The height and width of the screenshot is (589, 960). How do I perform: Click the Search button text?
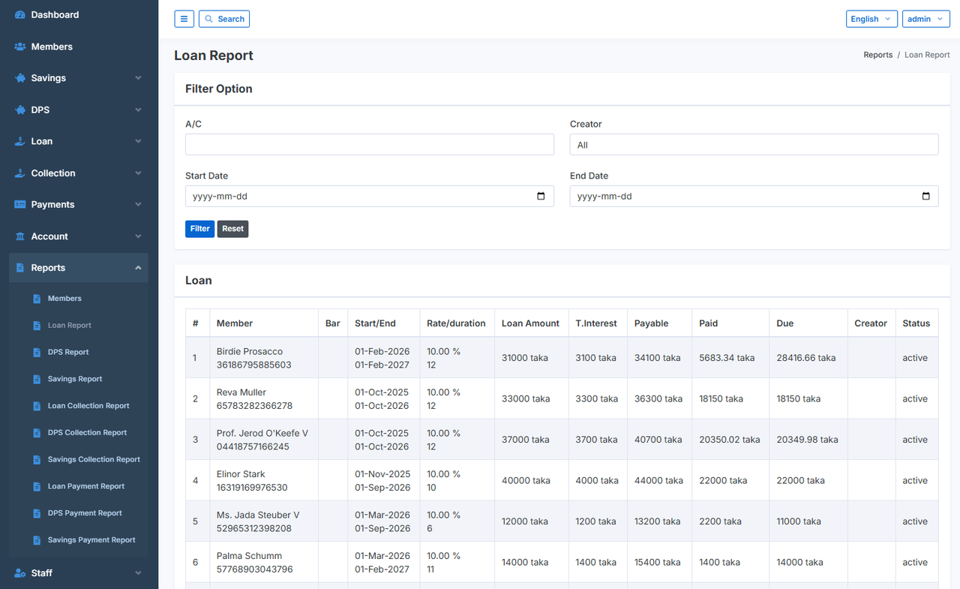231,19
